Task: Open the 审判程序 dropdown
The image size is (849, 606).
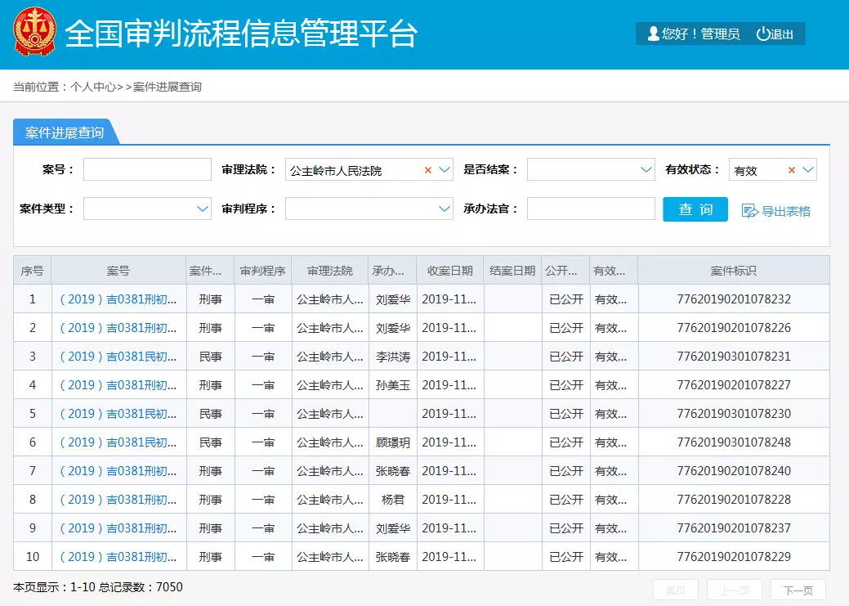Action: tap(369, 209)
